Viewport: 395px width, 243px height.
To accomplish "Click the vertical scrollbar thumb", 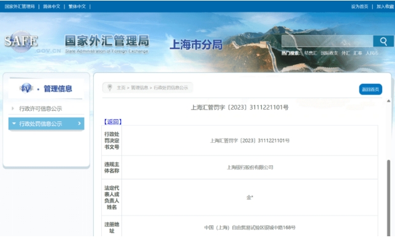I will tap(388, 198).
